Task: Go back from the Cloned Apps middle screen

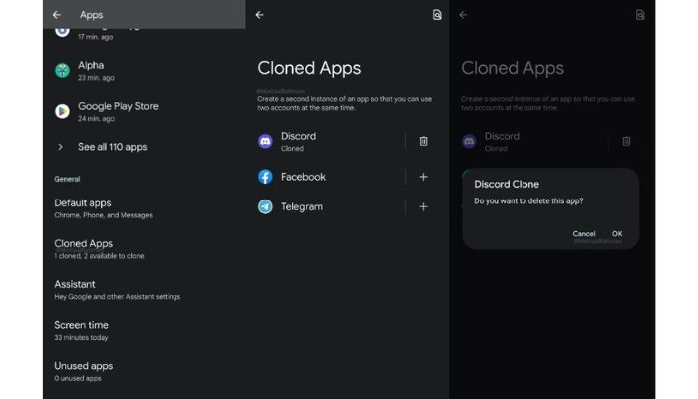Action: (260, 15)
